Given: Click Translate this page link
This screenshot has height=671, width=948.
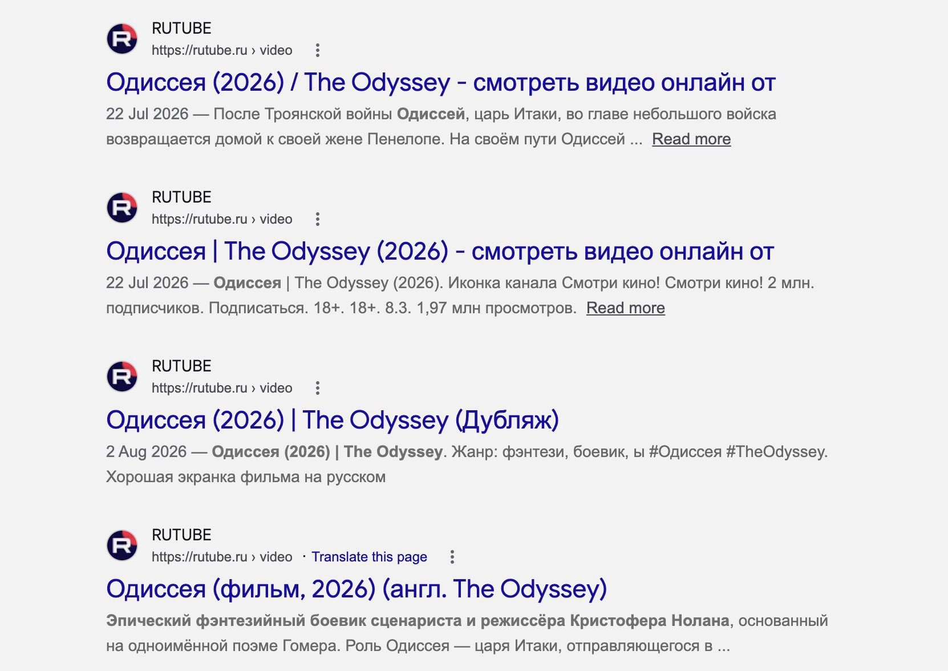Looking at the screenshot, I should click(369, 557).
